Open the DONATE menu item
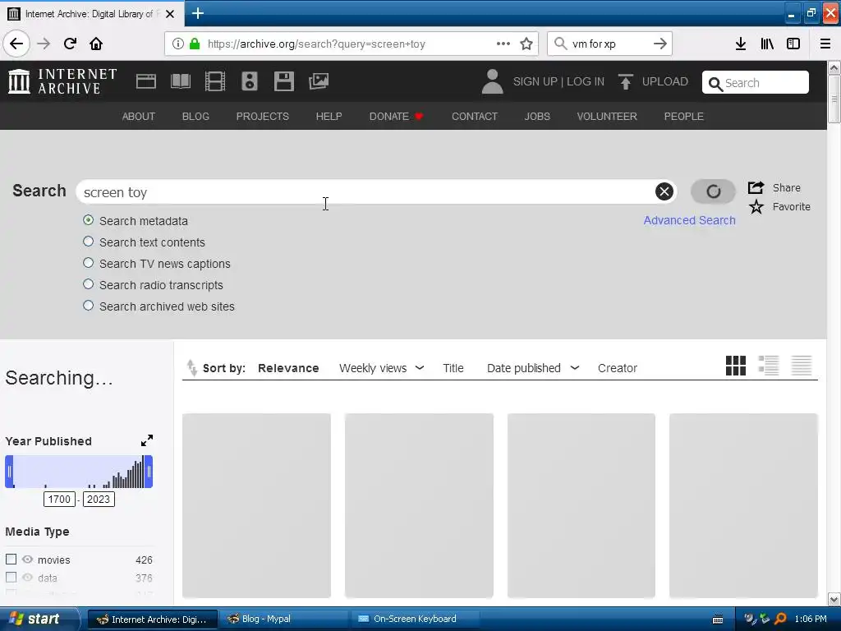Viewport: 841px width, 631px height. coord(396,117)
